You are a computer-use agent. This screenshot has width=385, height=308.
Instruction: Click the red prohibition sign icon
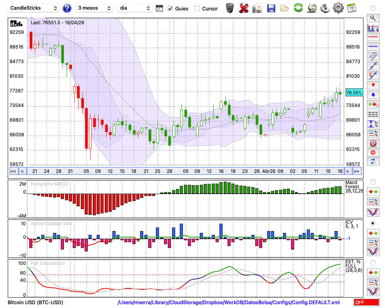click(373, 143)
